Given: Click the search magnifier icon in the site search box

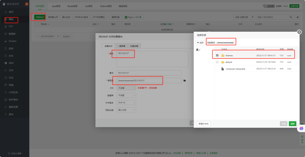Looking at the screenshot, I should pyautogui.click(x=291, y=17).
